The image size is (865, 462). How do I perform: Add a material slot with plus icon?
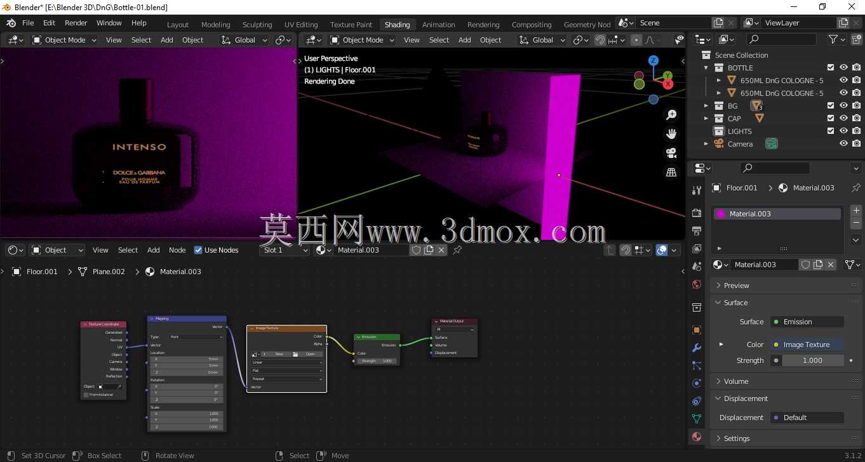856,210
